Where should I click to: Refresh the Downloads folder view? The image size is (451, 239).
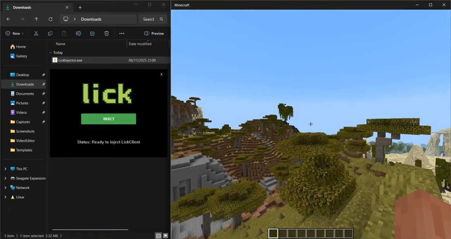50,19
